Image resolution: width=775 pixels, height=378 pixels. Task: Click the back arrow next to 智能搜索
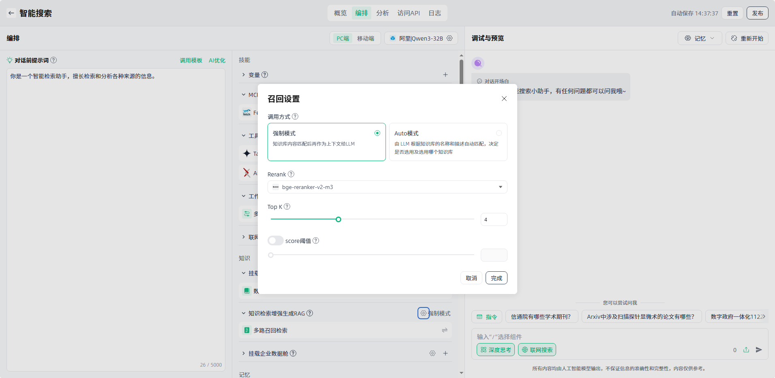11,13
